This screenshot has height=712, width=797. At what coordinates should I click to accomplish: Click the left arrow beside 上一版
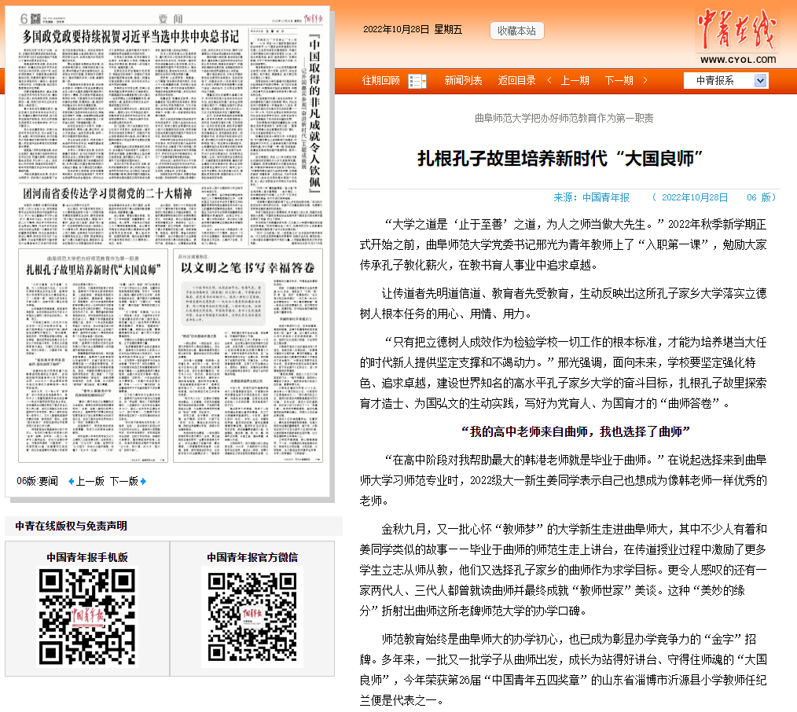pos(72,481)
